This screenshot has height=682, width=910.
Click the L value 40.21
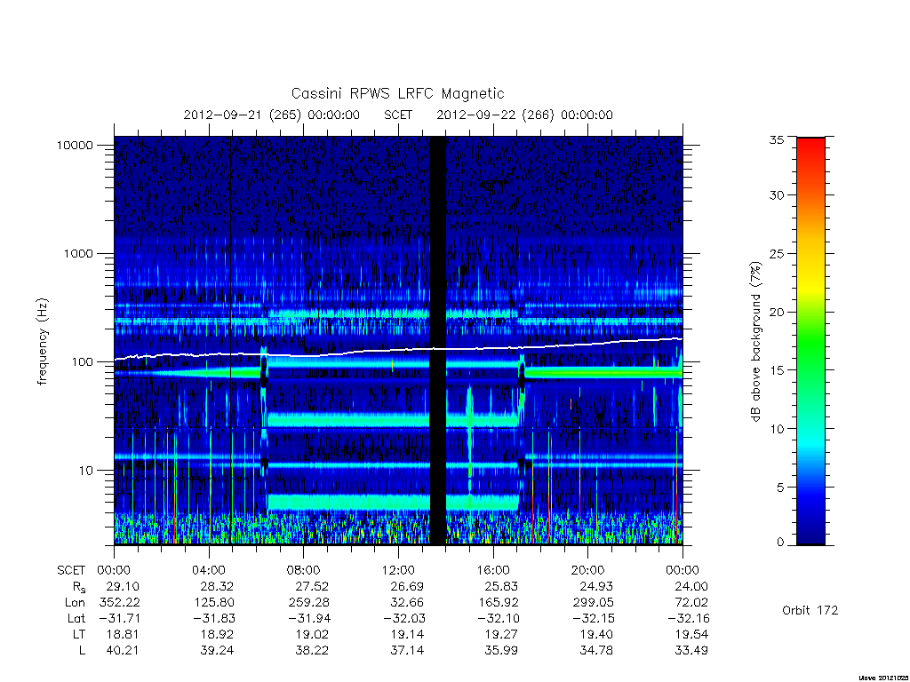(123, 650)
